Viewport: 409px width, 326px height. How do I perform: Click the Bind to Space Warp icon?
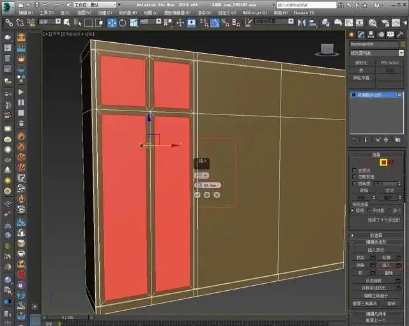31,23
